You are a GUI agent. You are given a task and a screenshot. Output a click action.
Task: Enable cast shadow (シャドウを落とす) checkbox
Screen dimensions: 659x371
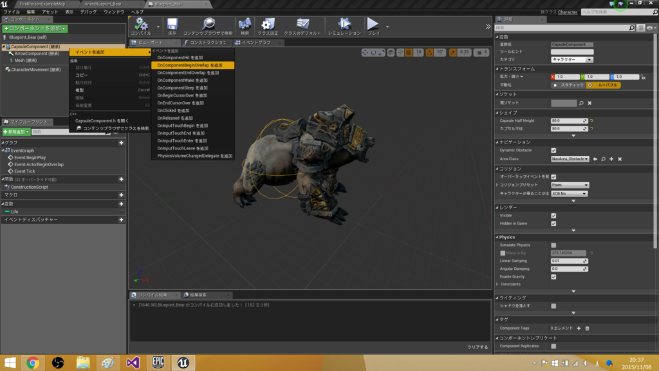pyautogui.click(x=553, y=306)
